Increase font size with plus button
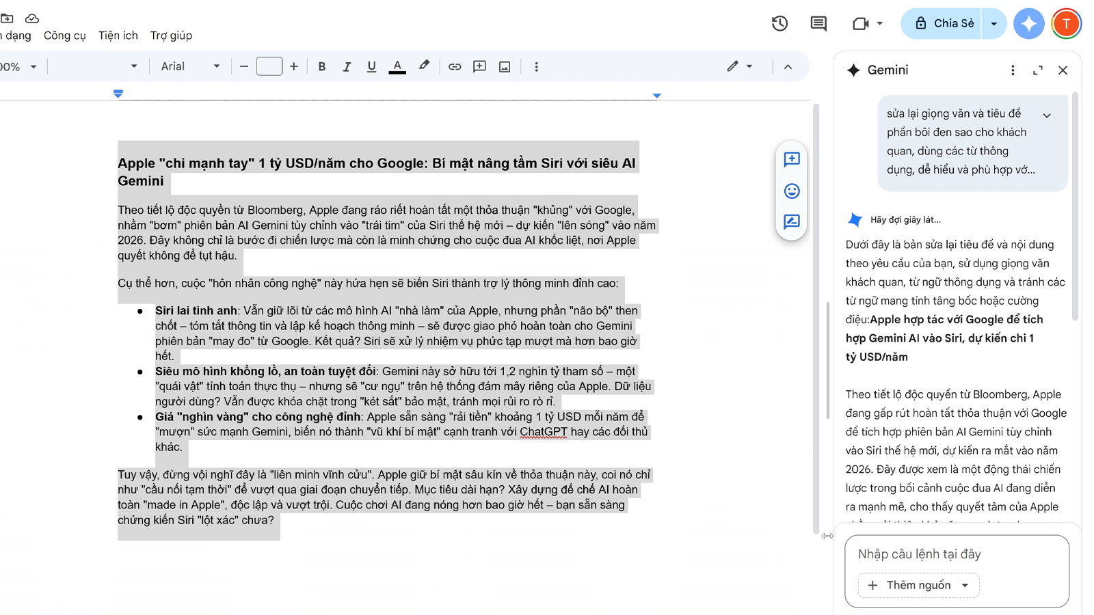The height and width of the screenshot is (615, 1094). (294, 66)
